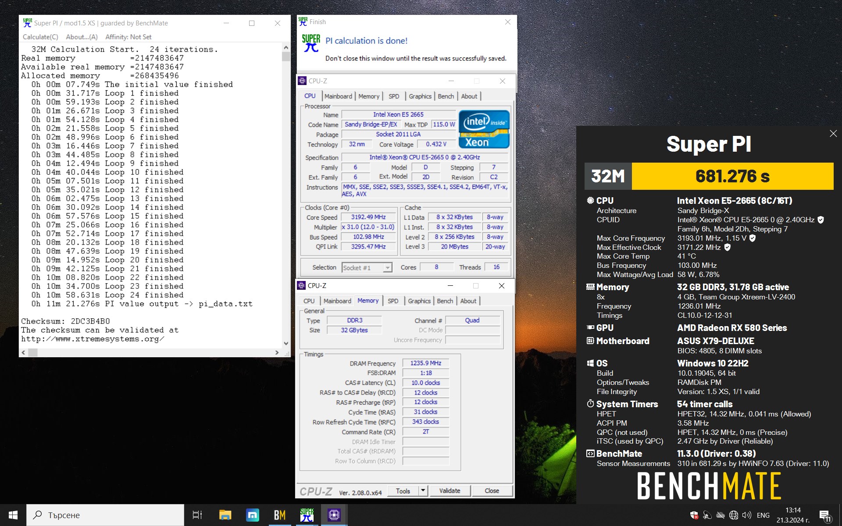Click the Intel Xeon inside logo
Screen dimensions: 842x526
[x=484, y=129]
